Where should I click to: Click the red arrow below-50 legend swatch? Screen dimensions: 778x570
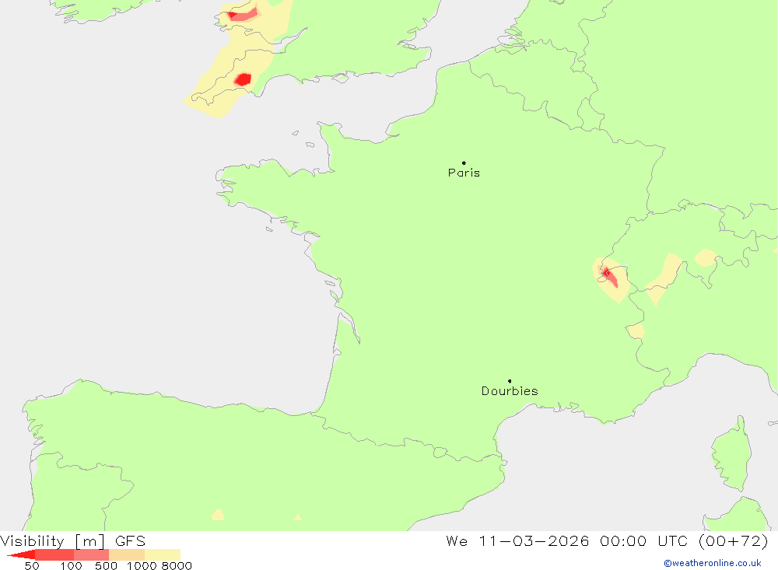[x=22, y=554]
